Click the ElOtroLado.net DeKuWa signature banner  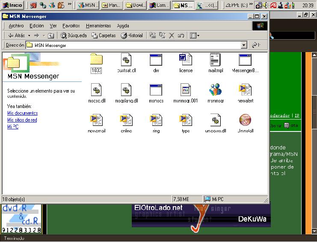(x=201, y=216)
